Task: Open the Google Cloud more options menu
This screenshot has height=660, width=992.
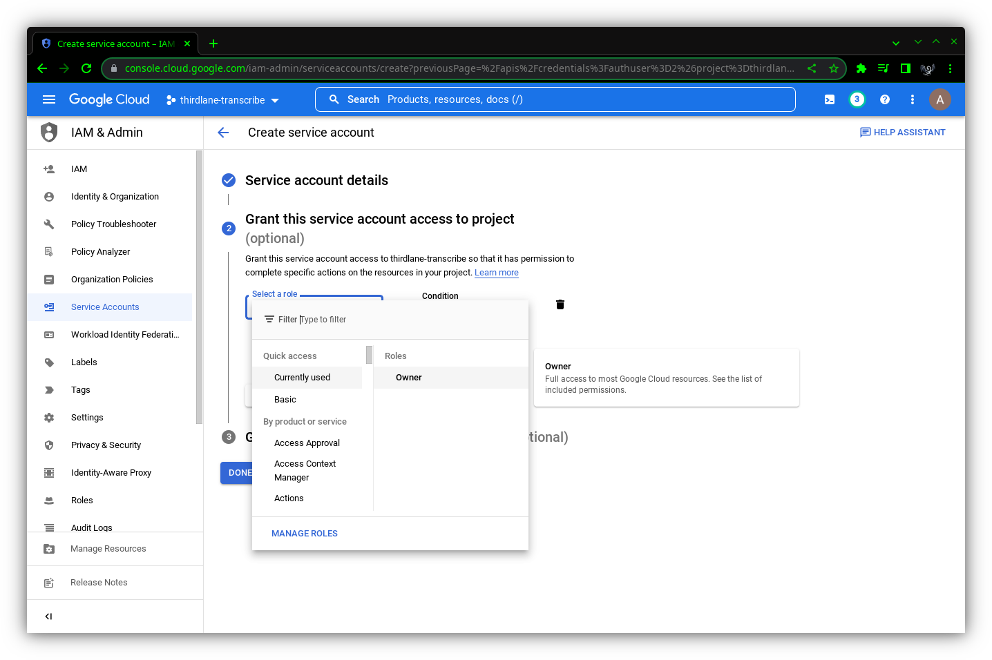Action: (x=913, y=99)
